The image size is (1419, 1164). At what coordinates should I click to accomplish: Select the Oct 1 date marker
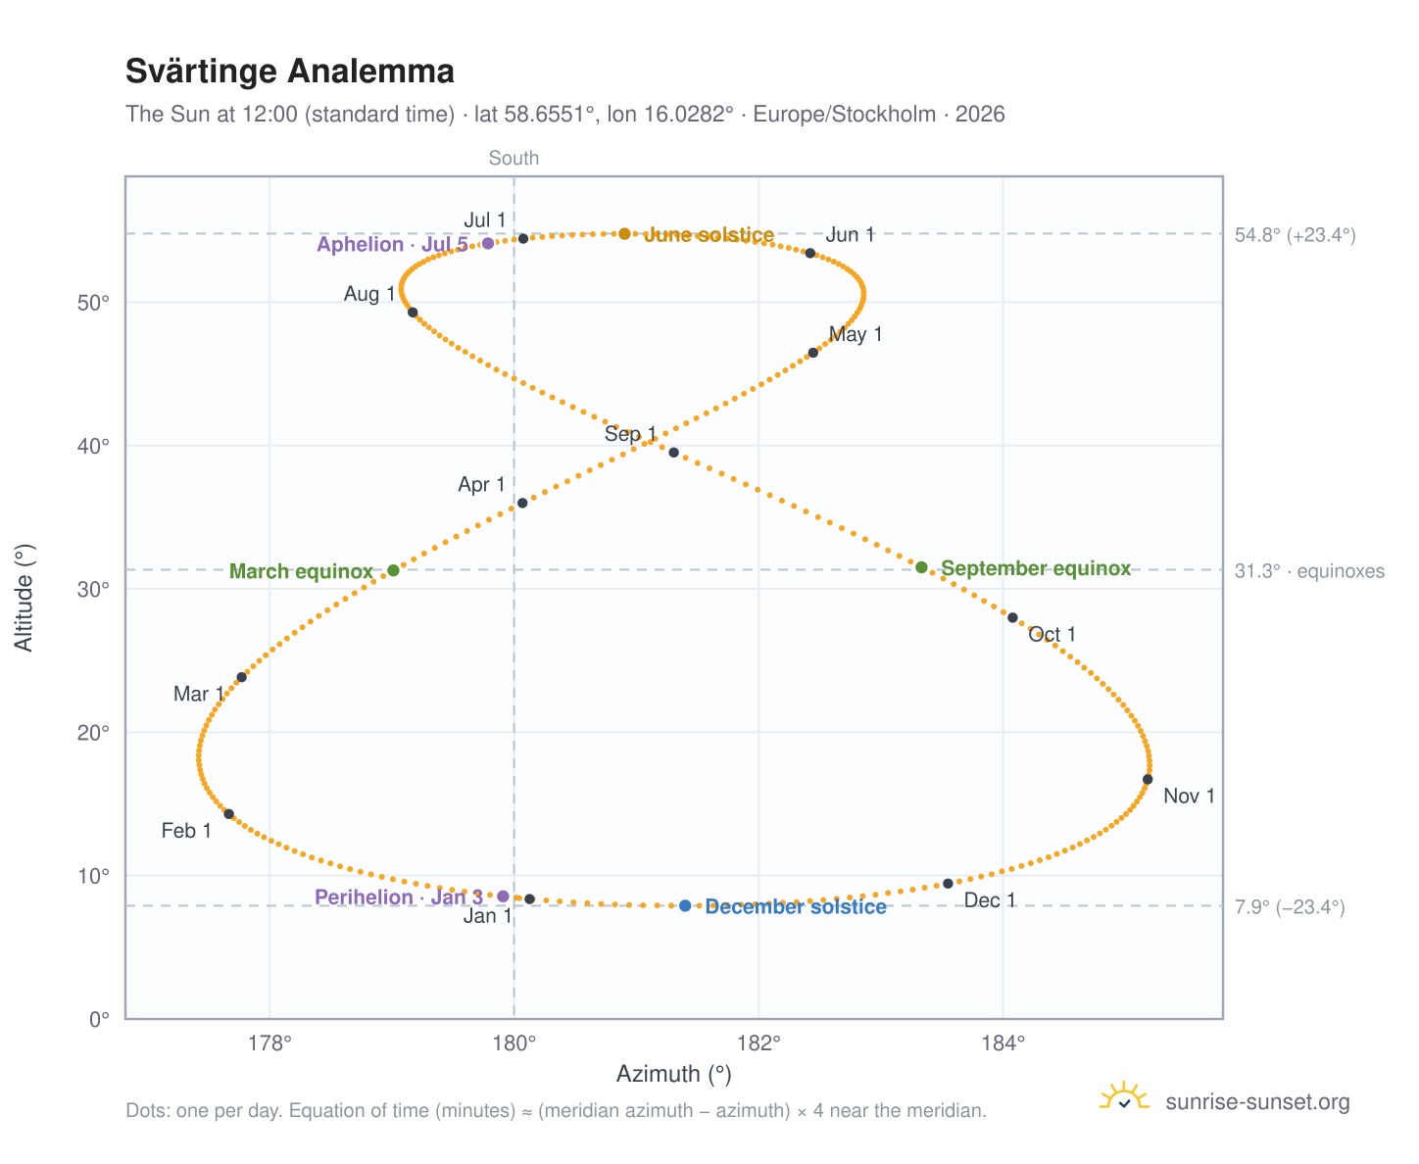[x=1012, y=617]
